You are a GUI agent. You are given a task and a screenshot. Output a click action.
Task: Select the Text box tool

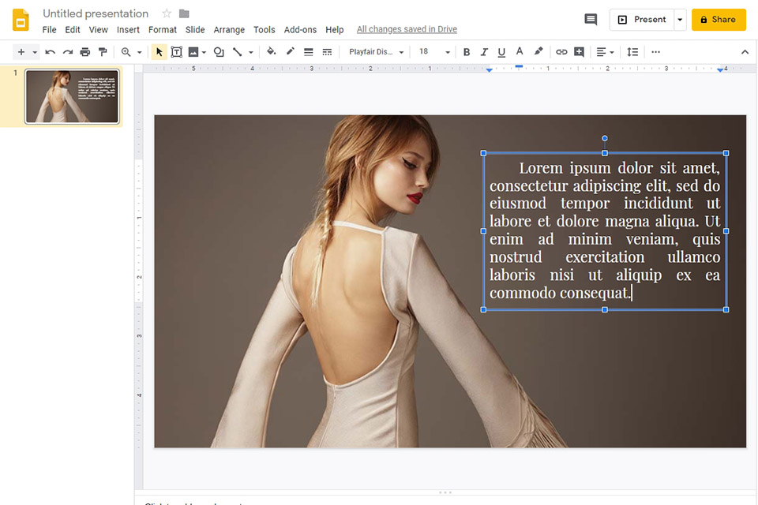(177, 51)
